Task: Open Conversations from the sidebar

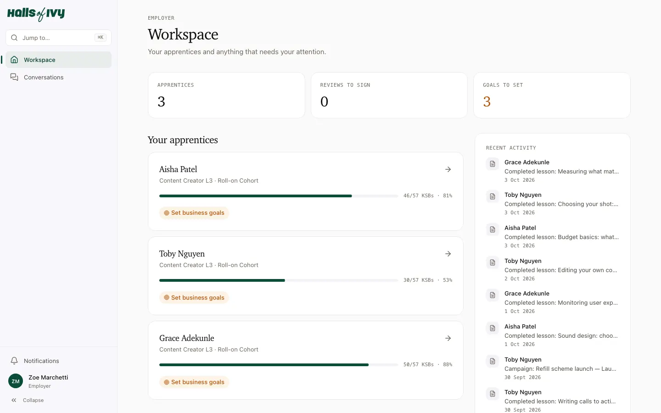Action: click(58, 77)
